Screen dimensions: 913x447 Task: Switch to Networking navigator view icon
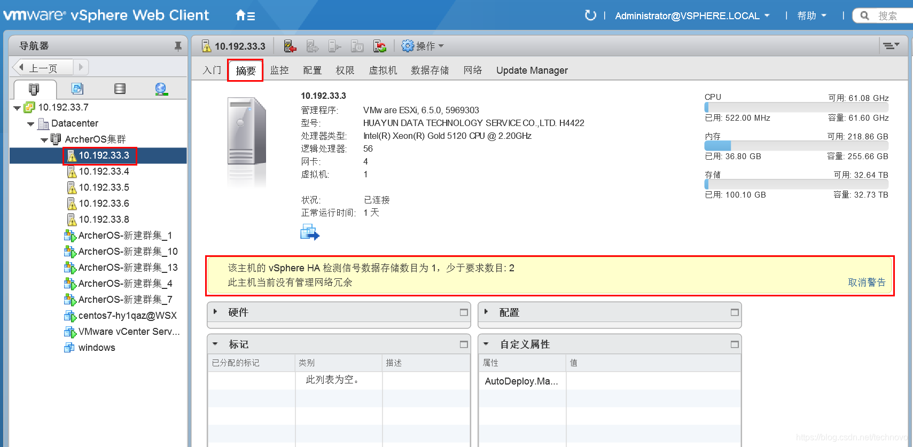click(161, 89)
